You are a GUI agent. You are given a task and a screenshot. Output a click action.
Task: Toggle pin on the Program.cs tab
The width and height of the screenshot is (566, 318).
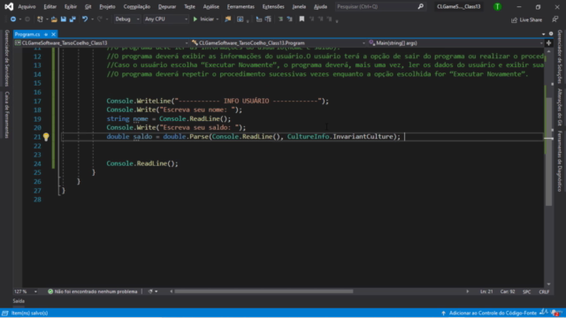(46, 34)
